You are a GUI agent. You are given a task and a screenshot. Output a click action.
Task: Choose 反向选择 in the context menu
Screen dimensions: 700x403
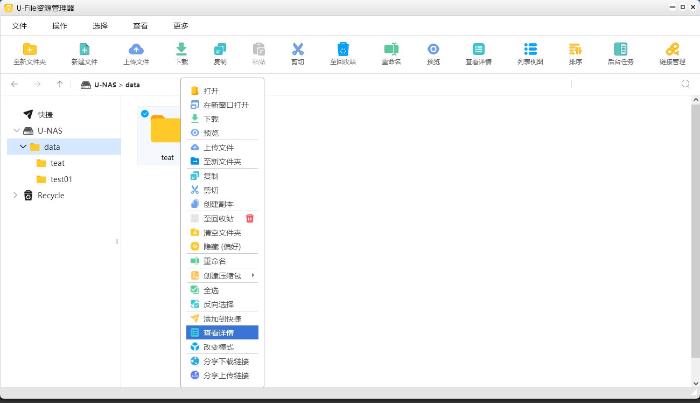[x=219, y=304]
